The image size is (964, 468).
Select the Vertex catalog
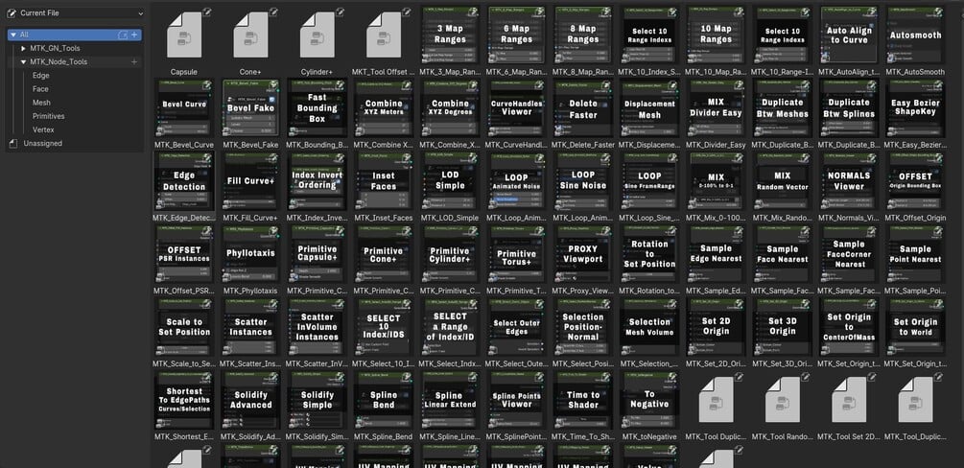44,129
